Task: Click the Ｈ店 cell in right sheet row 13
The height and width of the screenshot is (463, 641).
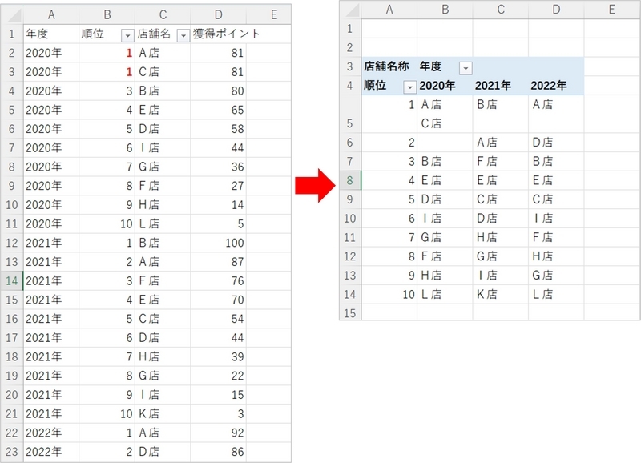Action: [445, 275]
